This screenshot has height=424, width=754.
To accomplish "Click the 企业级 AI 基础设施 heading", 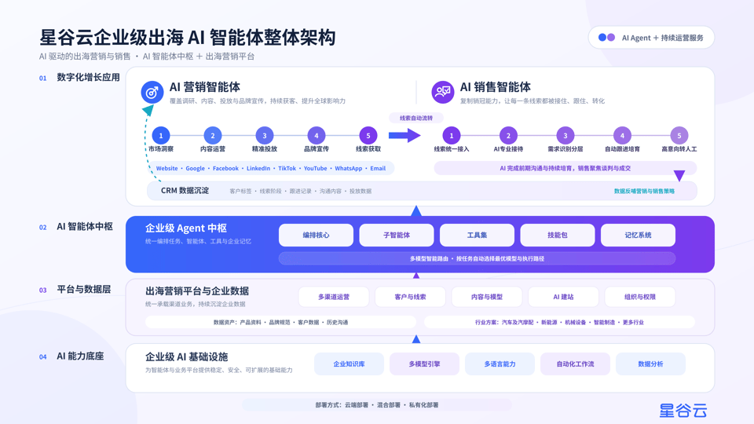I will (187, 356).
